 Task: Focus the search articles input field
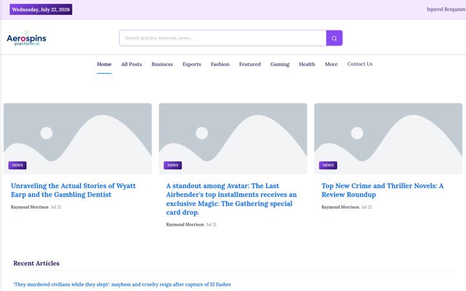coord(223,38)
